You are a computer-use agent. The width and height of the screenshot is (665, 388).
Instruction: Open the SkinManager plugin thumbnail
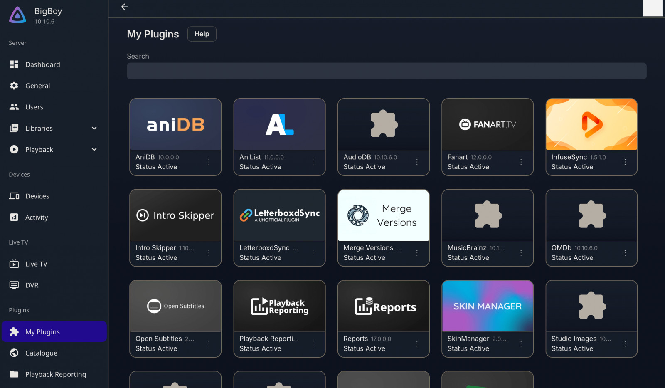(487, 306)
